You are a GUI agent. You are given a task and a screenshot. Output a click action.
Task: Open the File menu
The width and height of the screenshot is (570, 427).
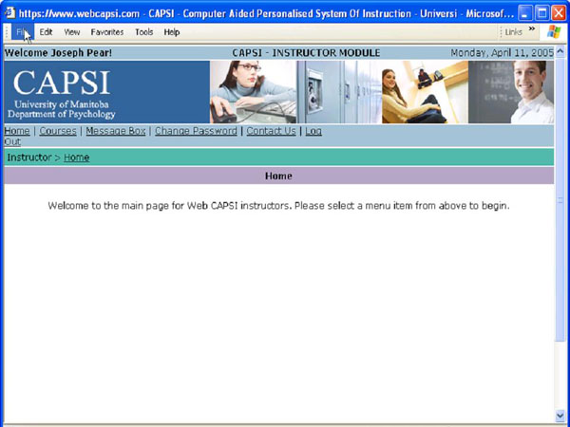[23, 32]
